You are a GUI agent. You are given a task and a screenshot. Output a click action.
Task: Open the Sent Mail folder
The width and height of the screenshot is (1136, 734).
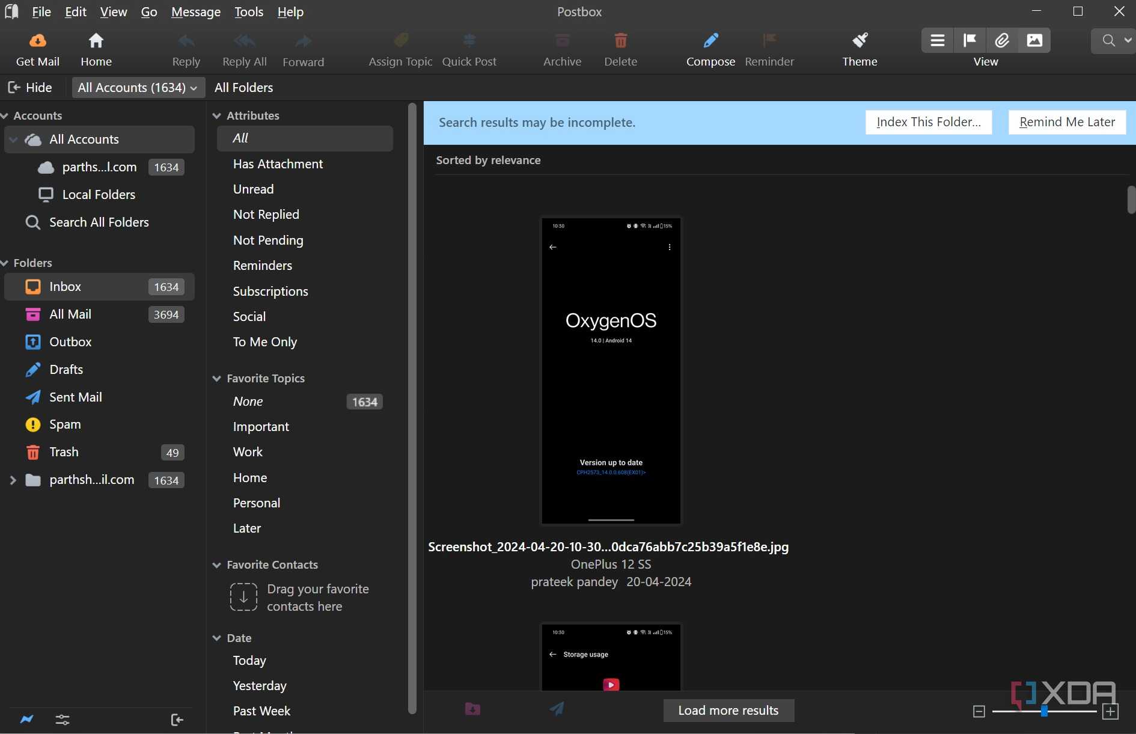click(99, 397)
